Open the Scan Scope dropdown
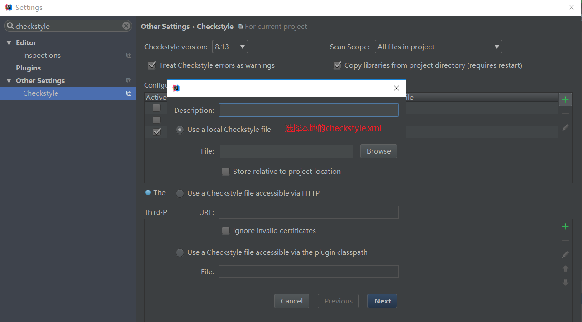582x322 pixels. tap(497, 47)
